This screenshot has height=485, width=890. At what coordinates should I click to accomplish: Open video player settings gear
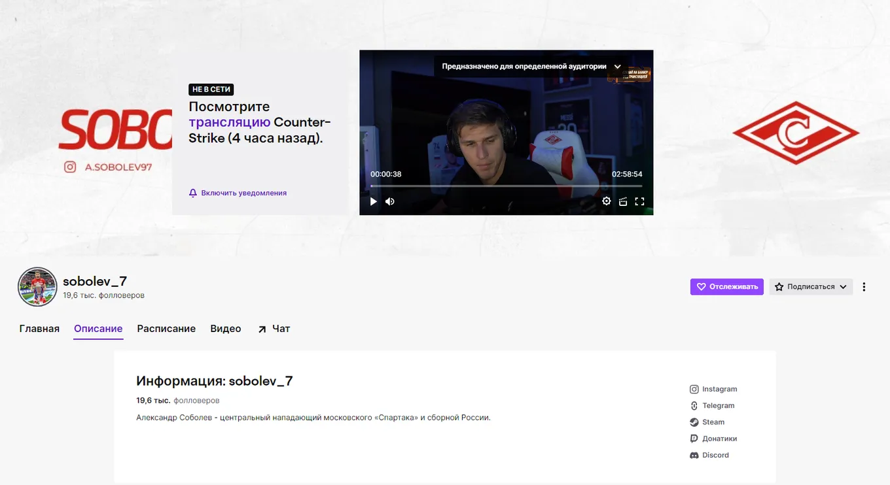coord(607,201)
